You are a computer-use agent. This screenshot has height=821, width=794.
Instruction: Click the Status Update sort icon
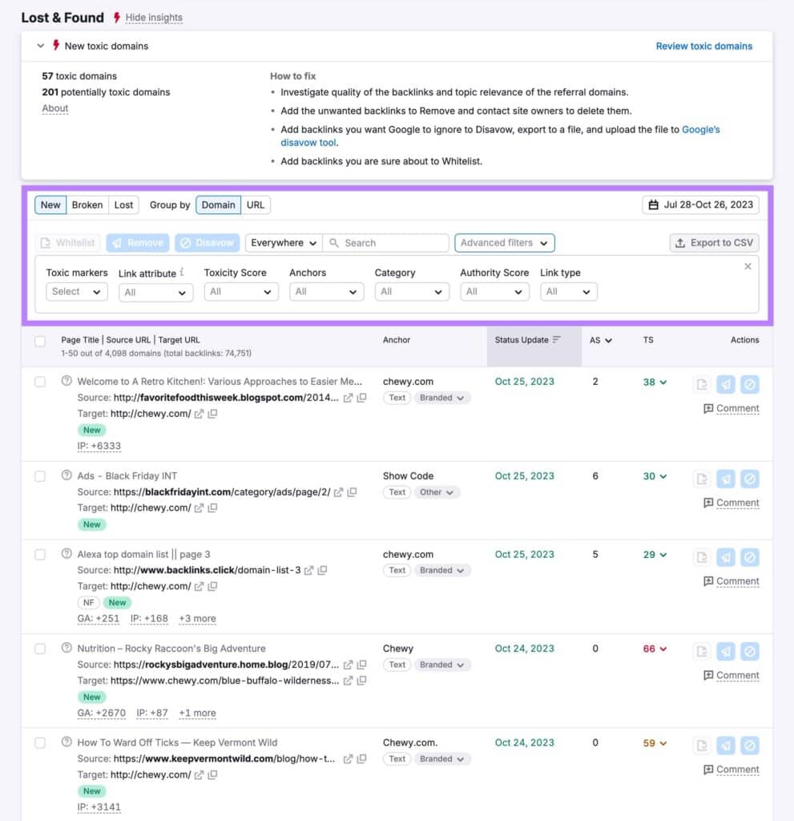point(557,340)
